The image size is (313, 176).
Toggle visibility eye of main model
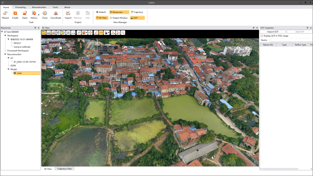point(15,73)
